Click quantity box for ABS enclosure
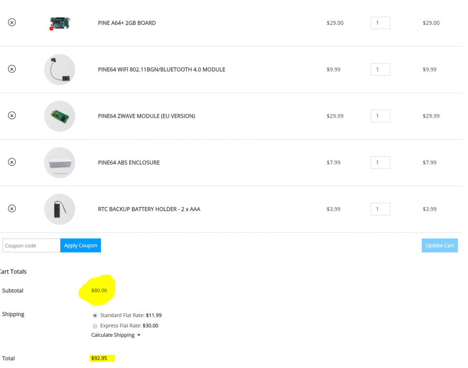This screenshot has height=368, width=468. pyautogui.click(x=380, y=162)
